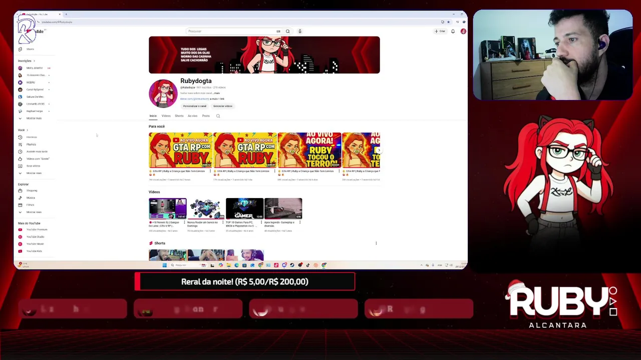This screenshot has height=360, width=641.
Task: Open the notifications bell
Action: click(x=453, y=31)
